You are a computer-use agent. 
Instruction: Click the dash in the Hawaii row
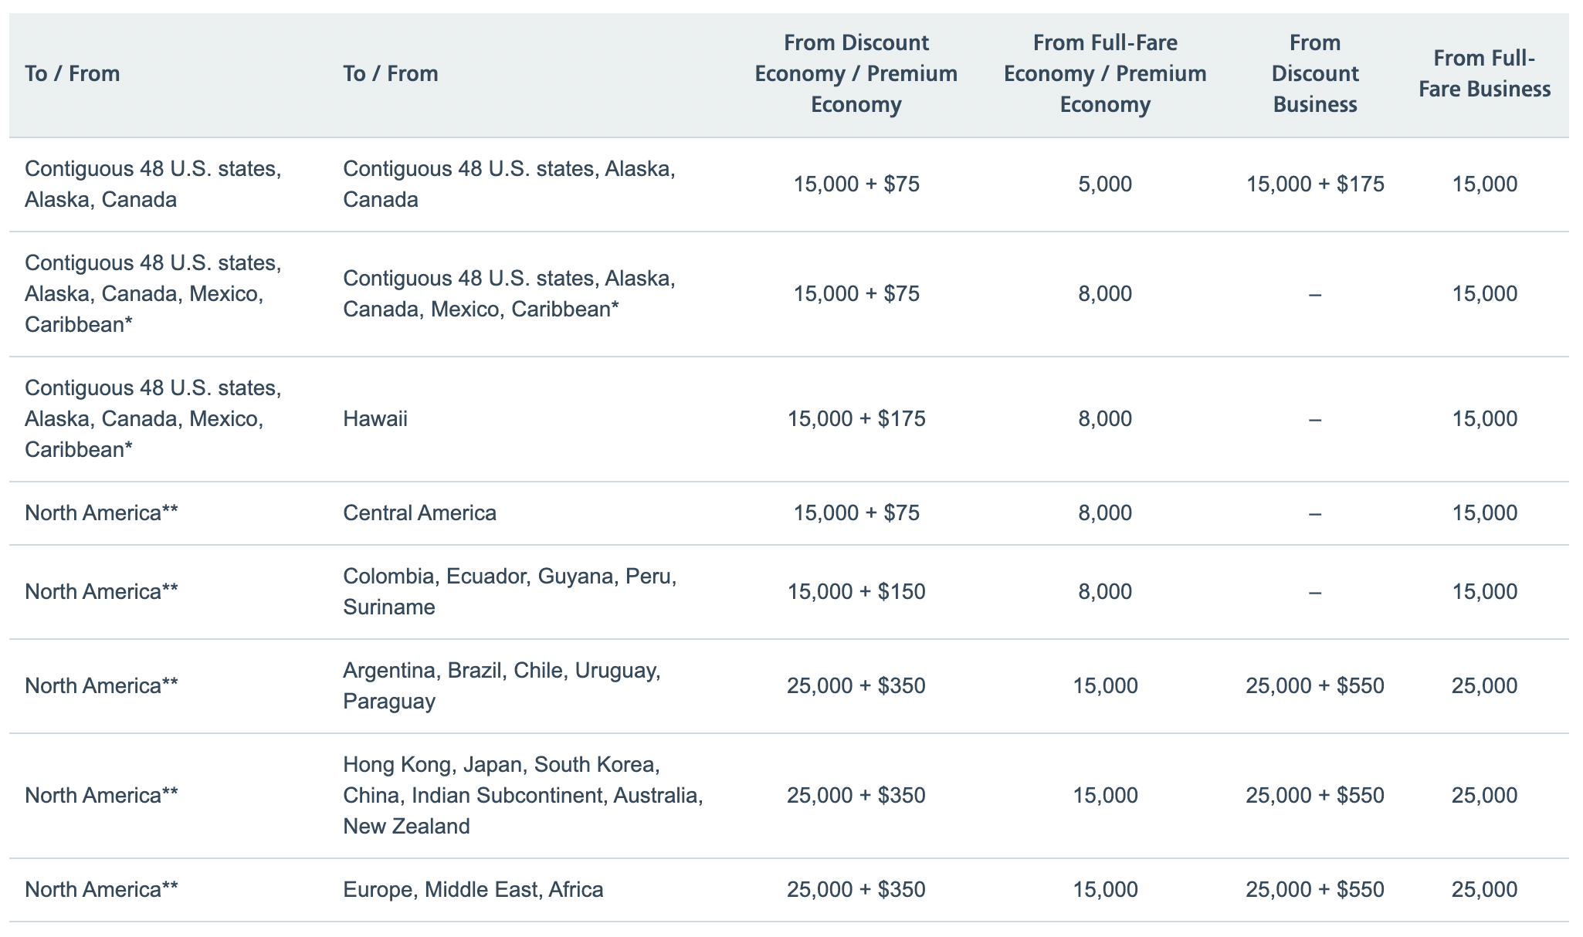pyautogui.click(x=1315, y=419)
